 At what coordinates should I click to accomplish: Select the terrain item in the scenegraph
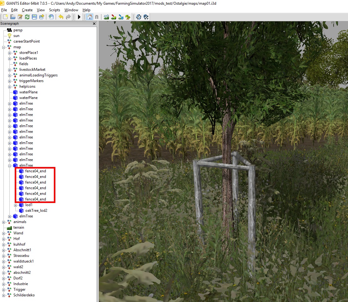click(18, 227)
